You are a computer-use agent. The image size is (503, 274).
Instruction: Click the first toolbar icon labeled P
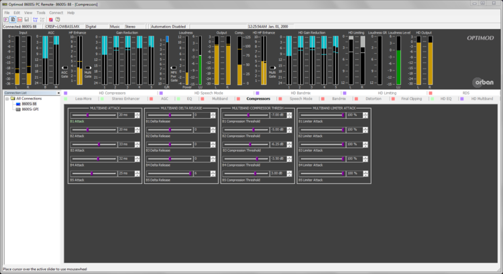click(5, 19)
